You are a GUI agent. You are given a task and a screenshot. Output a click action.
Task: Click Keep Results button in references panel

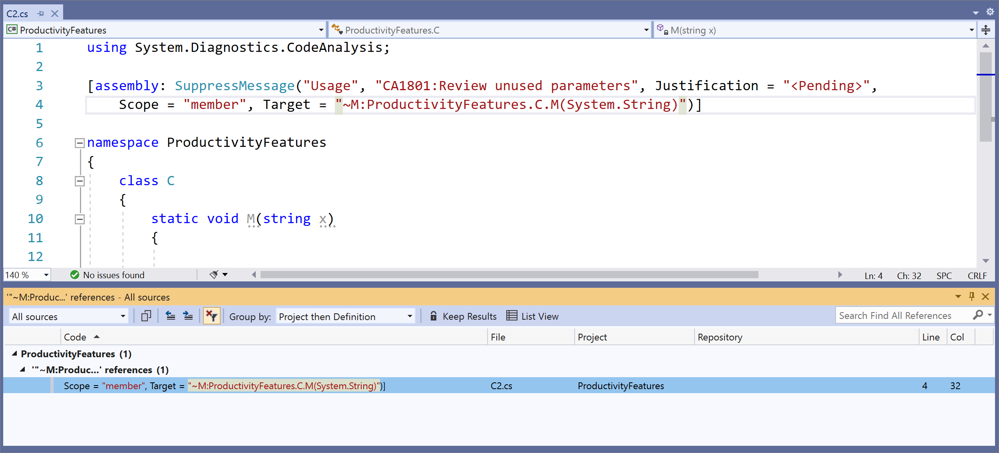pos(464,316)
